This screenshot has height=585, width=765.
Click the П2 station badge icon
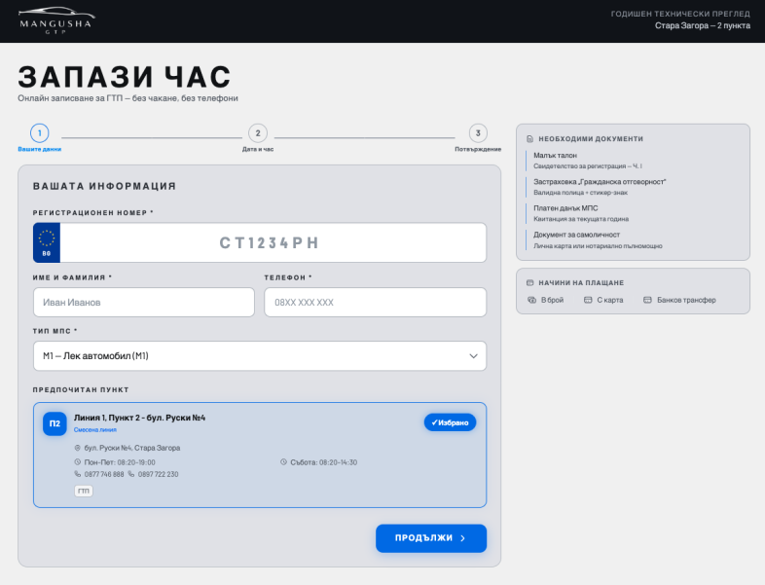click(x=55, y=423)
